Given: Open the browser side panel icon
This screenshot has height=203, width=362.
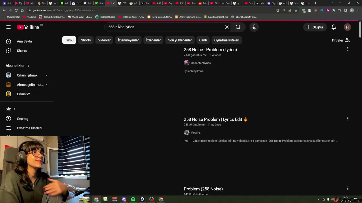Looking at the screenshot, I should tap(346, 10).
